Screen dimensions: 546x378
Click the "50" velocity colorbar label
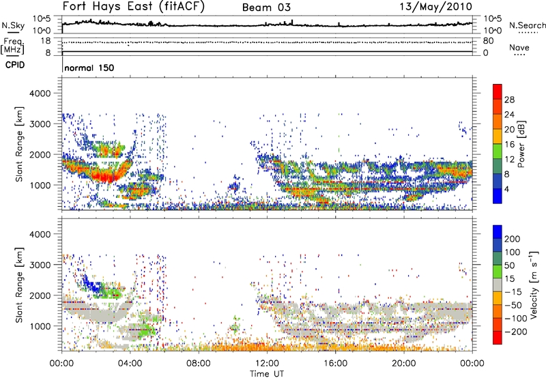pos(509,265)
